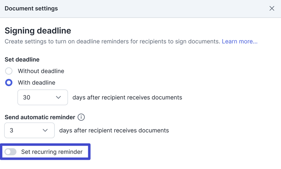Enable the Set recurring reminder toggle switch
The height and width of the screenshot is (169, 281).
point(11,152)
